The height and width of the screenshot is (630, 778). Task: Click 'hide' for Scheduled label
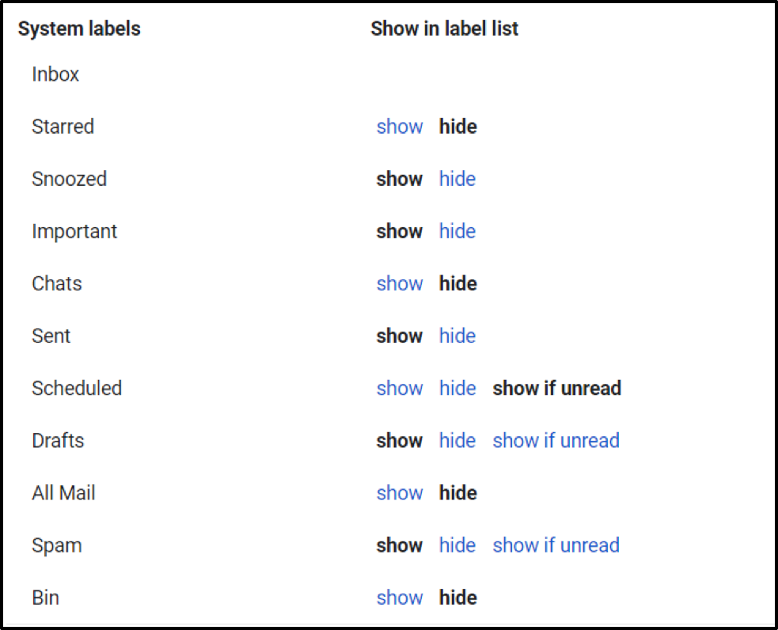tap(457, 388)
